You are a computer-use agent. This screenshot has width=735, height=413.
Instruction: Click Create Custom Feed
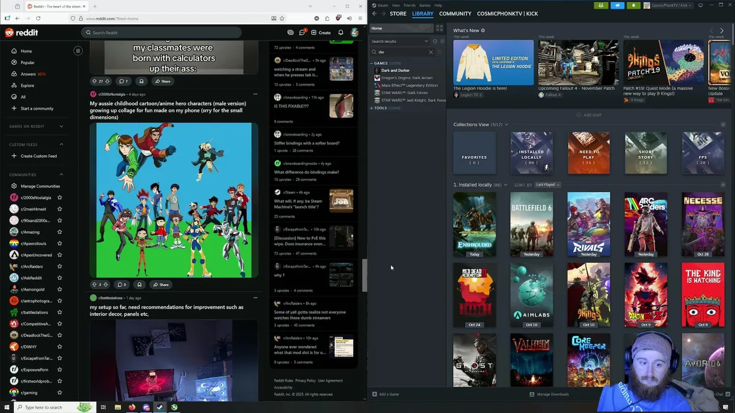pyautogui.click(x=39, y=156)
